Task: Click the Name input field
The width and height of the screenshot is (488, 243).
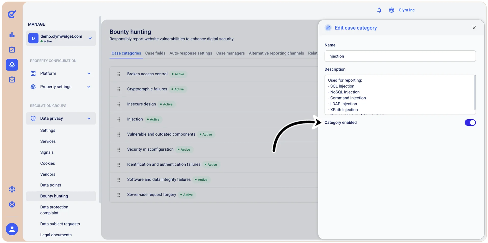Action: point(400,56)
